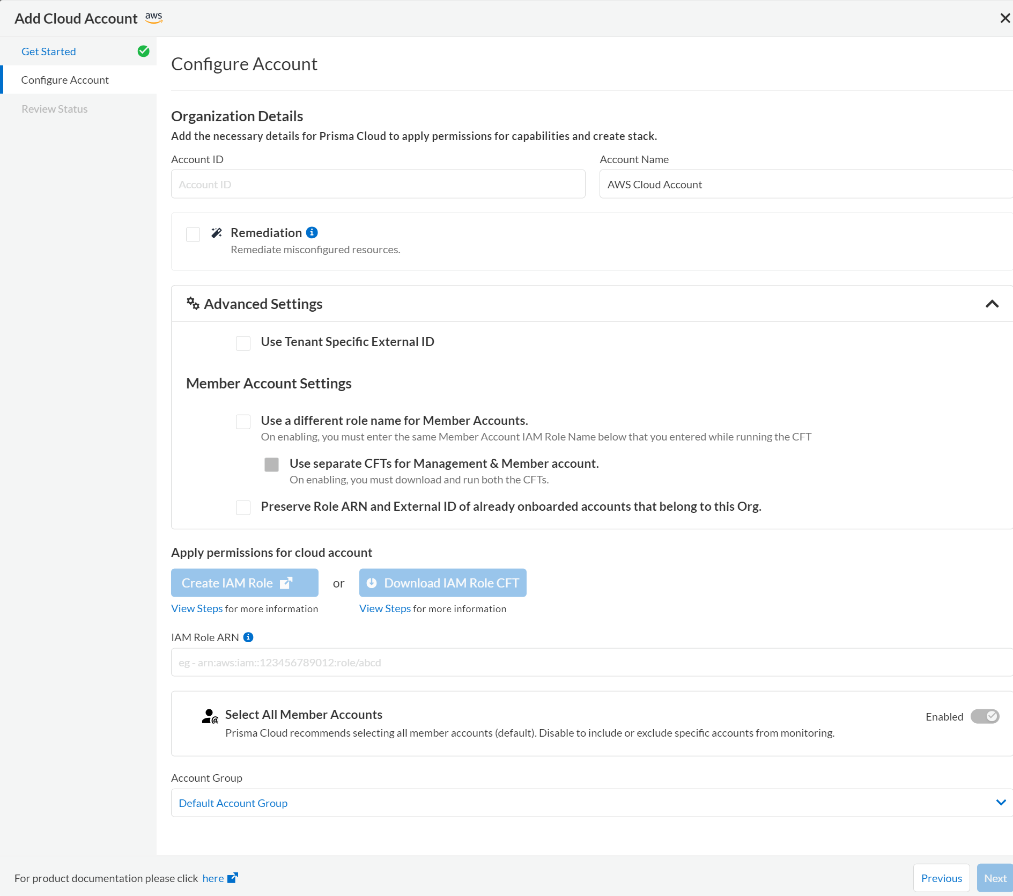
Task: Enable the Remediation checkbox
Action: click(x=193, y=234)
